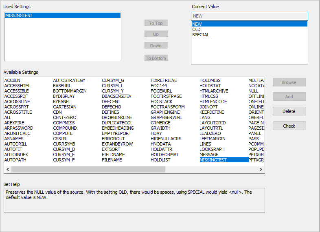Select HOLDFORMAT setting
The height and width of the screenshot is (232, 320).
pyautogui.click(x=165, y=155)
